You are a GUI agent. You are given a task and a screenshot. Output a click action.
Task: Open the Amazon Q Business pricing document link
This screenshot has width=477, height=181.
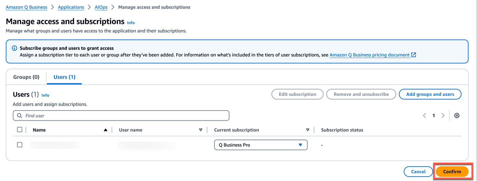(x=369, y=55)
